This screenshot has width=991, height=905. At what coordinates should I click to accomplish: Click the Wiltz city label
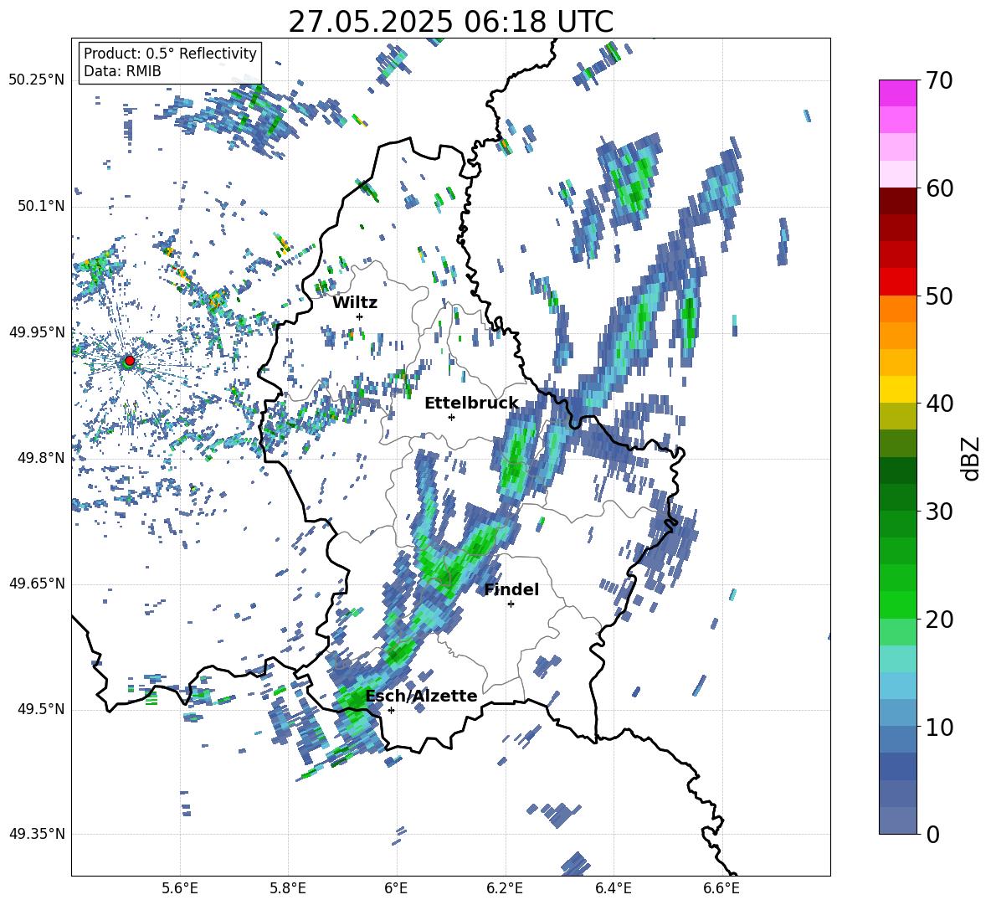coord(355,303)
